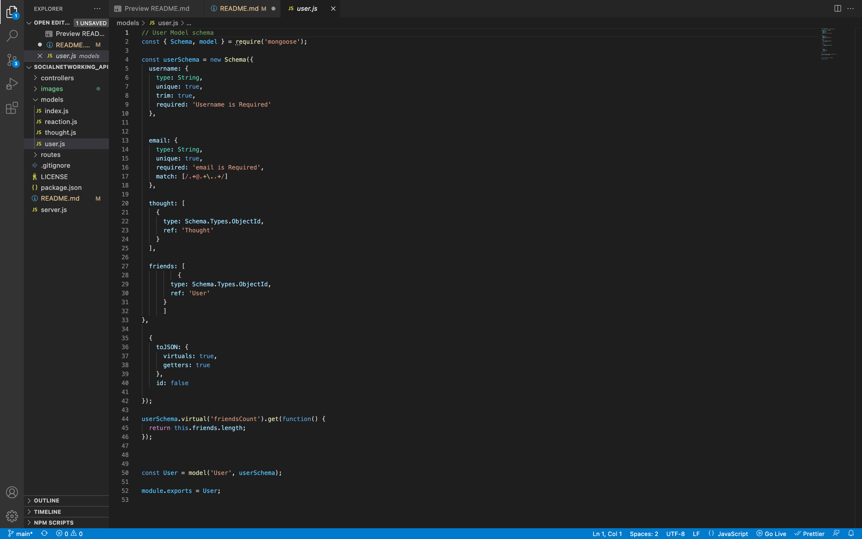The image size is (862, 539).
Task: Open the Run and Debug view
Action: click(x=12, y=84)
